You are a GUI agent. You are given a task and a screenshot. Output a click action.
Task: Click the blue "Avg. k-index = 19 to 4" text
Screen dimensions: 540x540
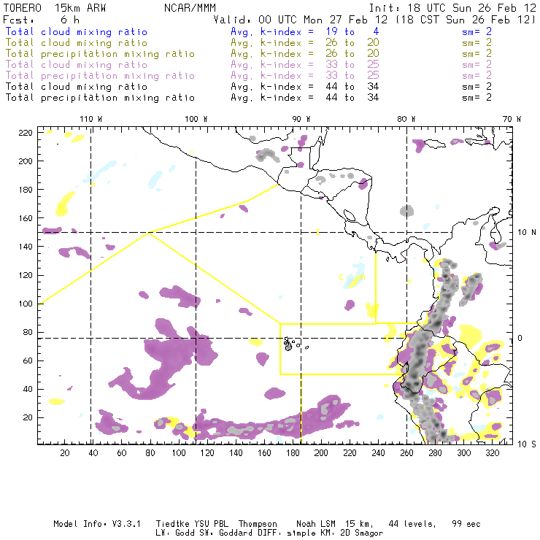click(305, 31)
